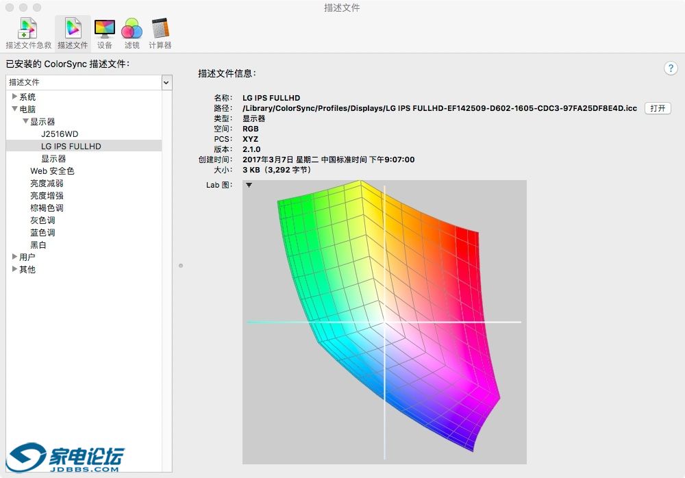Screen dimensions: 685x478
Task: Open the Lab 图 dropdown triangle menu
Action: point(249,185)
